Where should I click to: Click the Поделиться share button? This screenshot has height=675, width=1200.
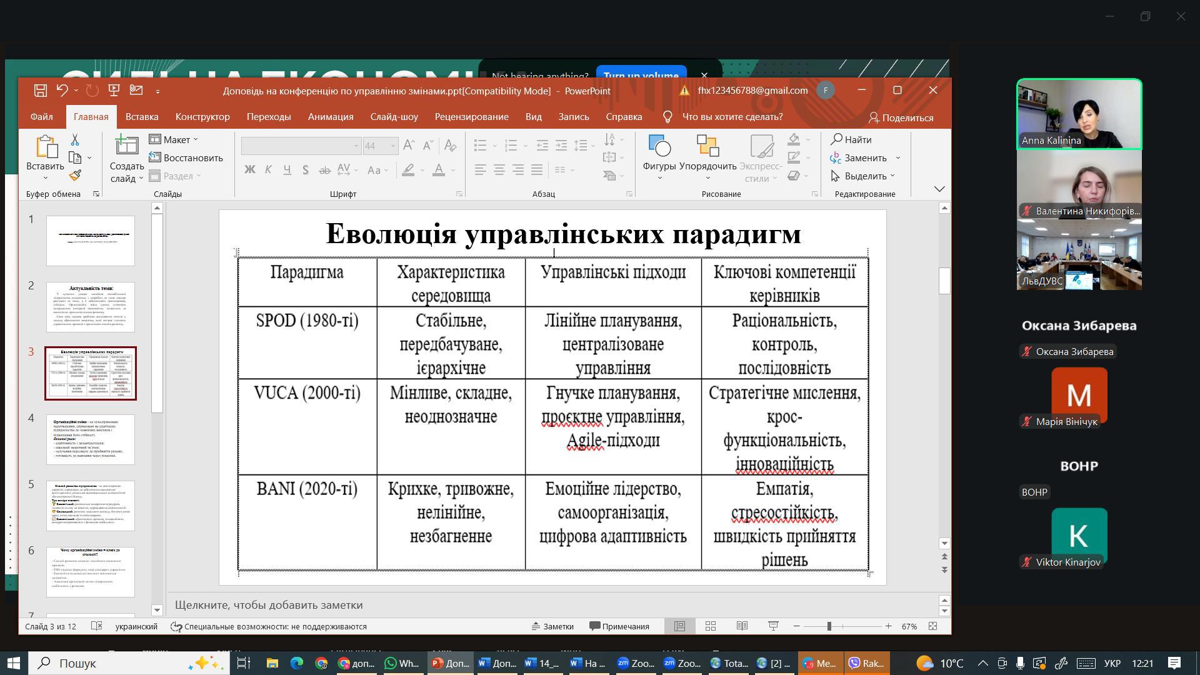(x=901, y=117)
